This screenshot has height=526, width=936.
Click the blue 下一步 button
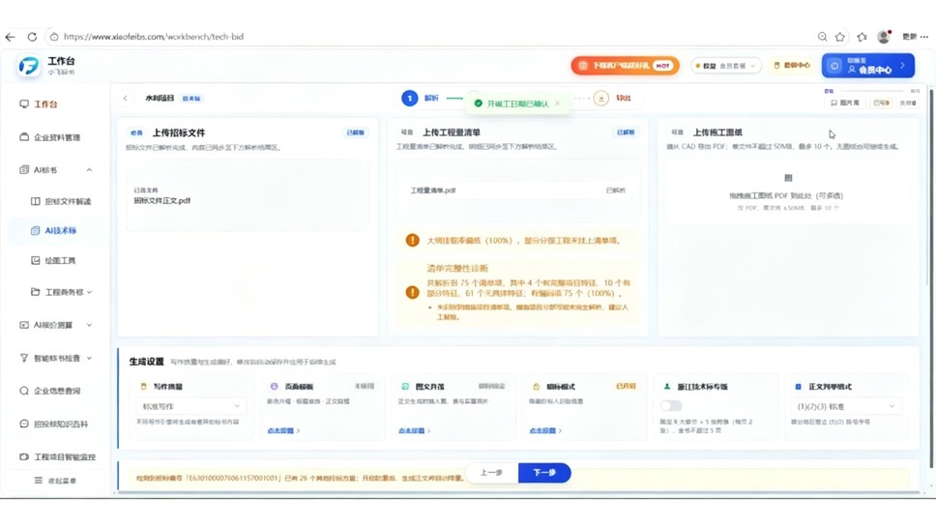tap(544, 472)
